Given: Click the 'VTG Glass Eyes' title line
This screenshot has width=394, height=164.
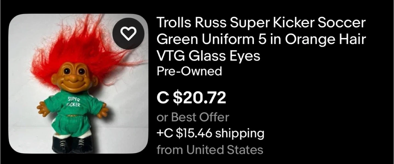Looking at the screenshot, I should [x=208, y=56].
